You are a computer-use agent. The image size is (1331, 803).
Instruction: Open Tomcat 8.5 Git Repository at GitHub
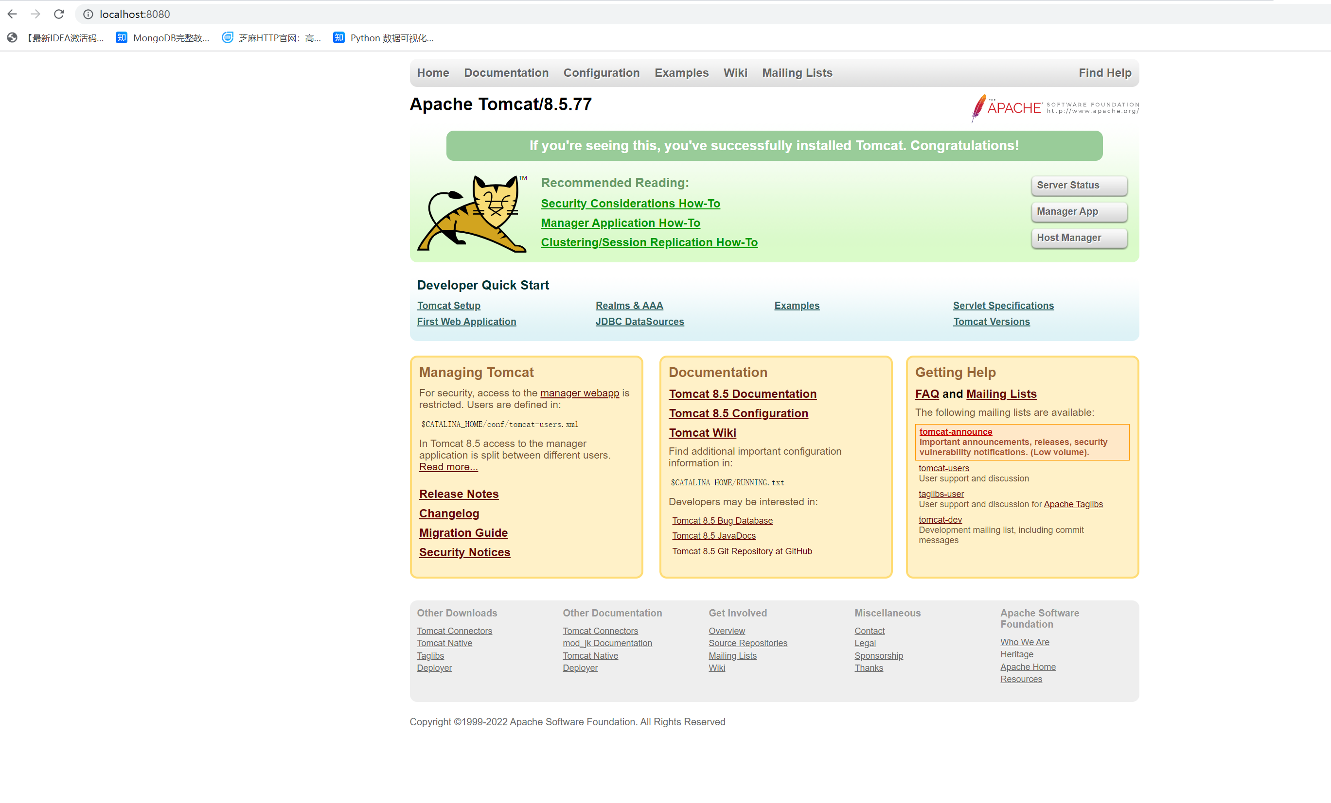pos(742,551)
